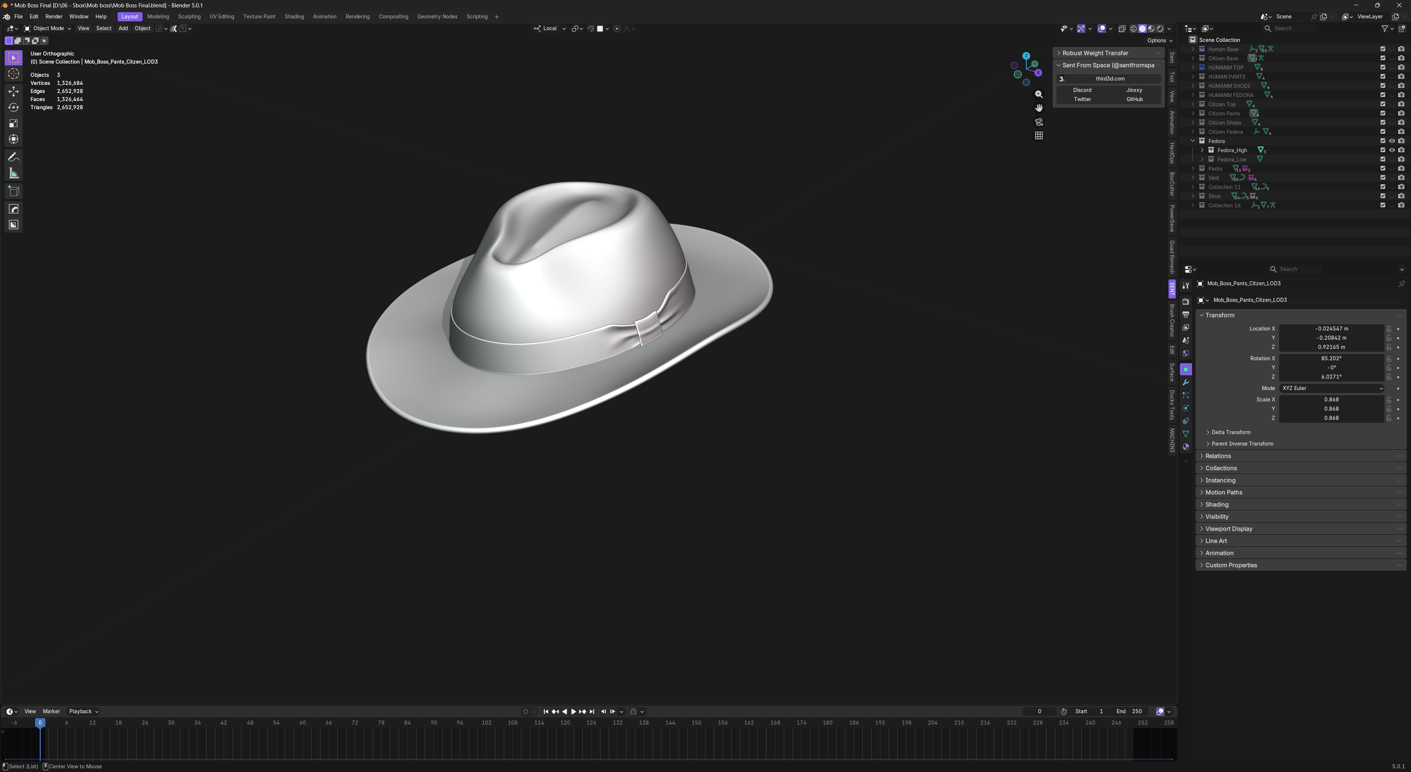Toggle camera view in viewport
The height and width of the screenshot is (772, 1411).
[x=1038, y=122]
